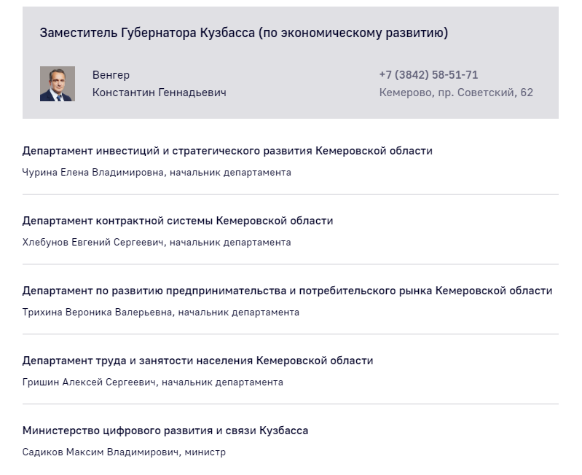
Task: Open Департамент по развитию предпринимательства link
Action: [x=287, y=291]
